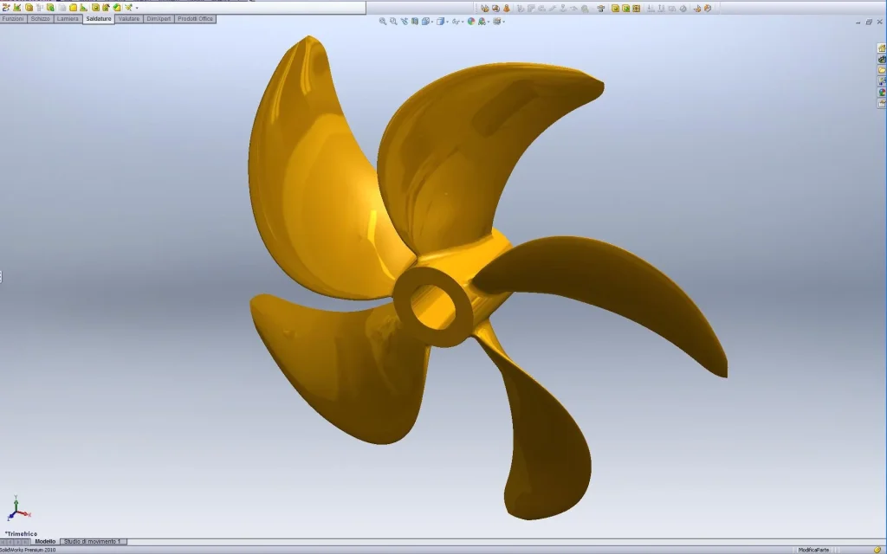Screen dimensions: 887x554
Task: Select the Zoom to Area icon
Action: point(393,21)
